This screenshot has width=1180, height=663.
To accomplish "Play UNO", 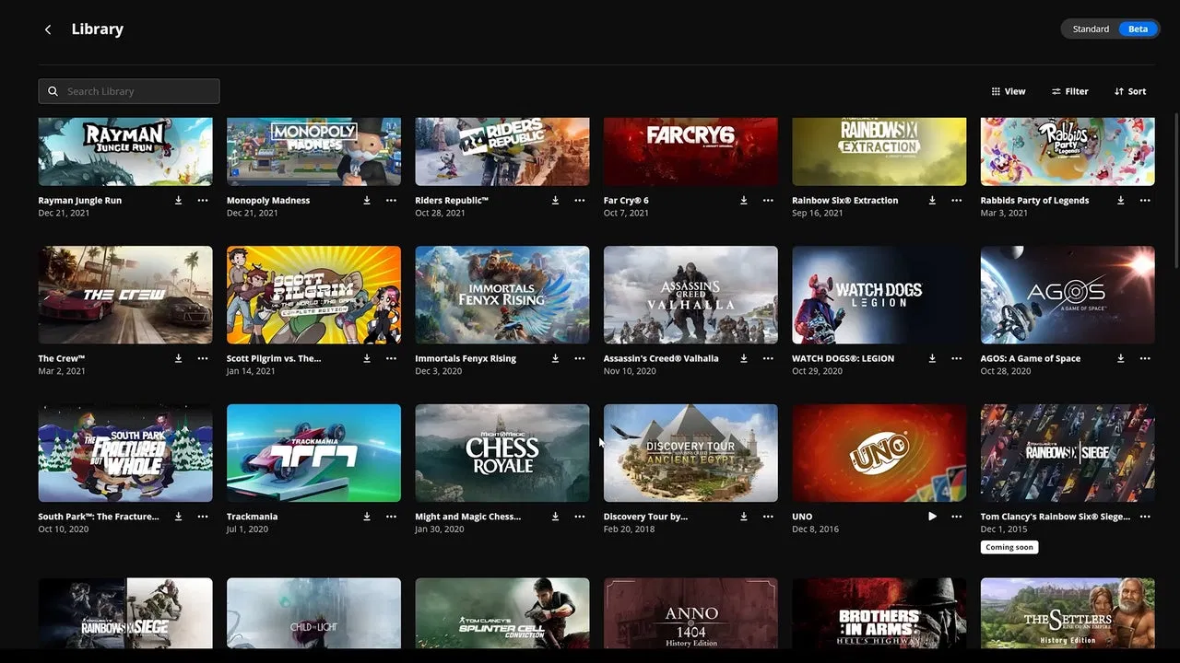I will point(932,517).
